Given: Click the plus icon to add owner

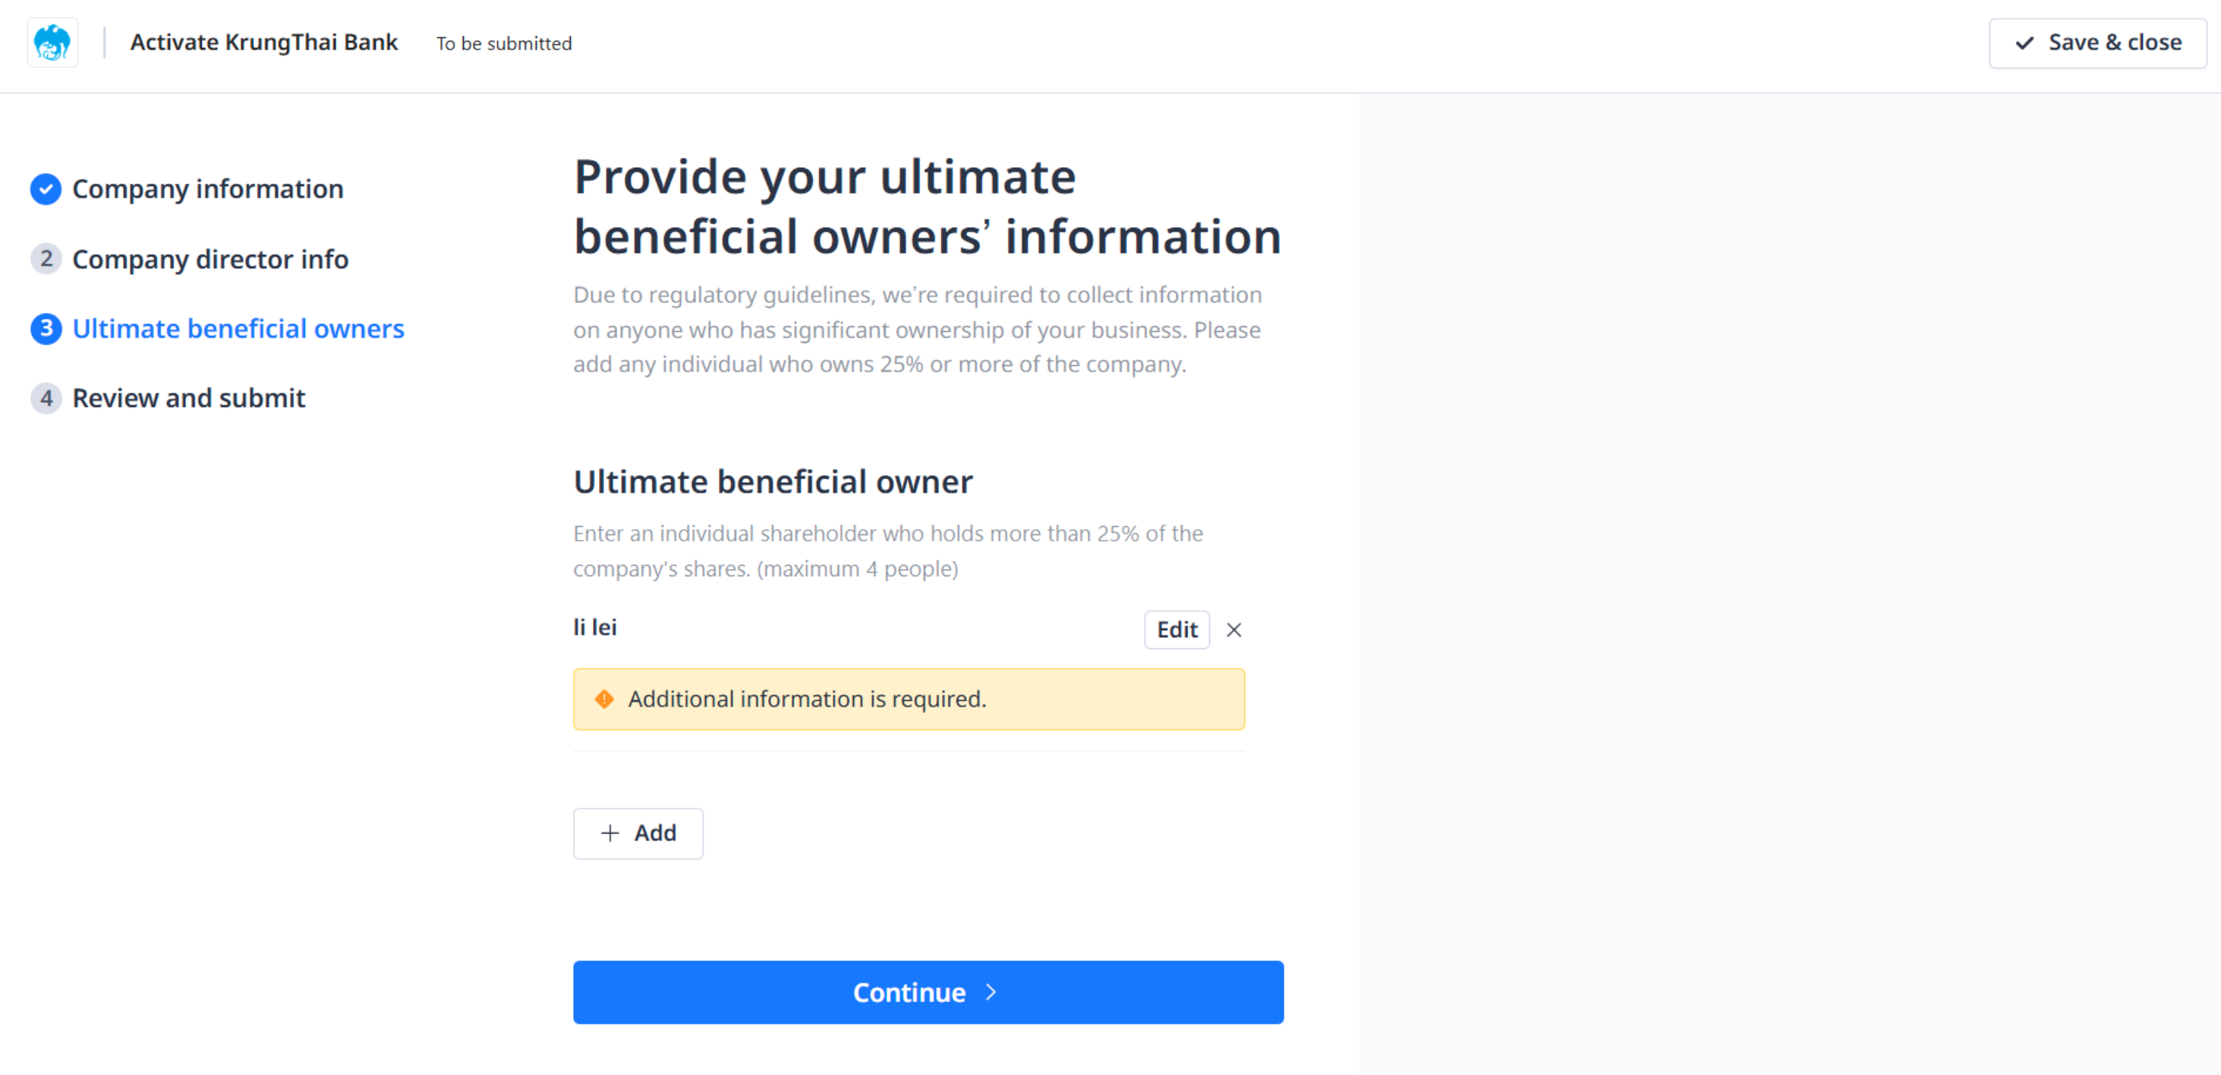Looking at the screenshot, I should 610,834.
